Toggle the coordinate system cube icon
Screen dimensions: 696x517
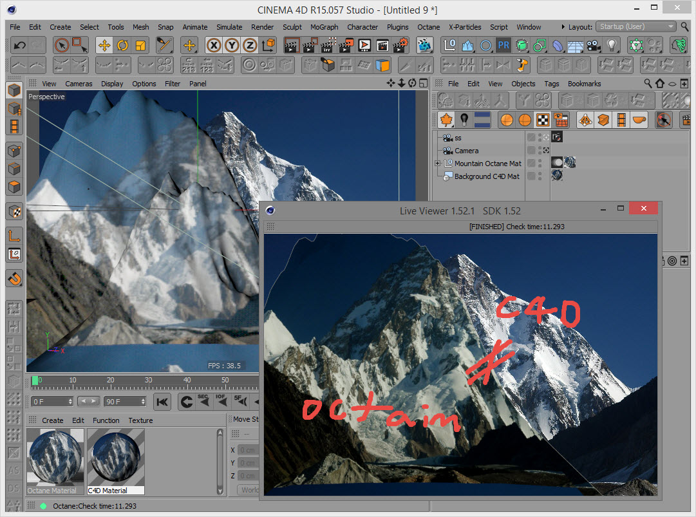click(x=268, y=45)
